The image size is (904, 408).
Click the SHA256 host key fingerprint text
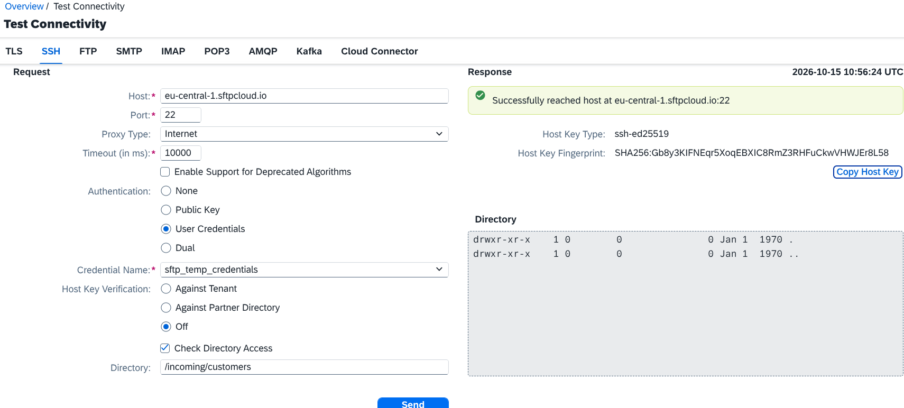point(751,153)
